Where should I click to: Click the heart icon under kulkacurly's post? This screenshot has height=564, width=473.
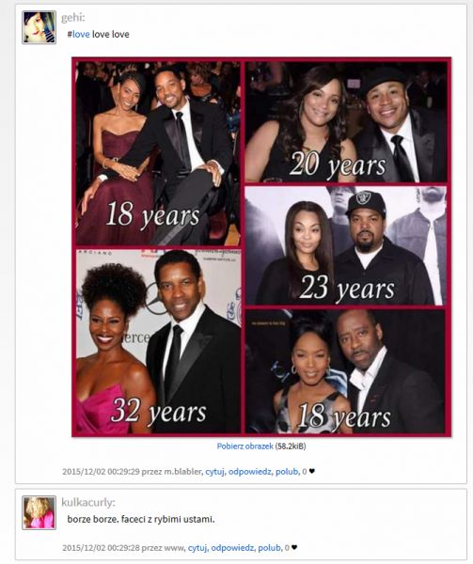294,547
